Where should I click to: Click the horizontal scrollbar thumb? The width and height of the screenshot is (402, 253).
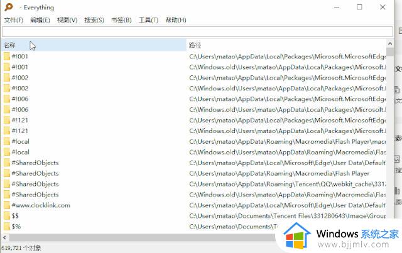point(143,238)
